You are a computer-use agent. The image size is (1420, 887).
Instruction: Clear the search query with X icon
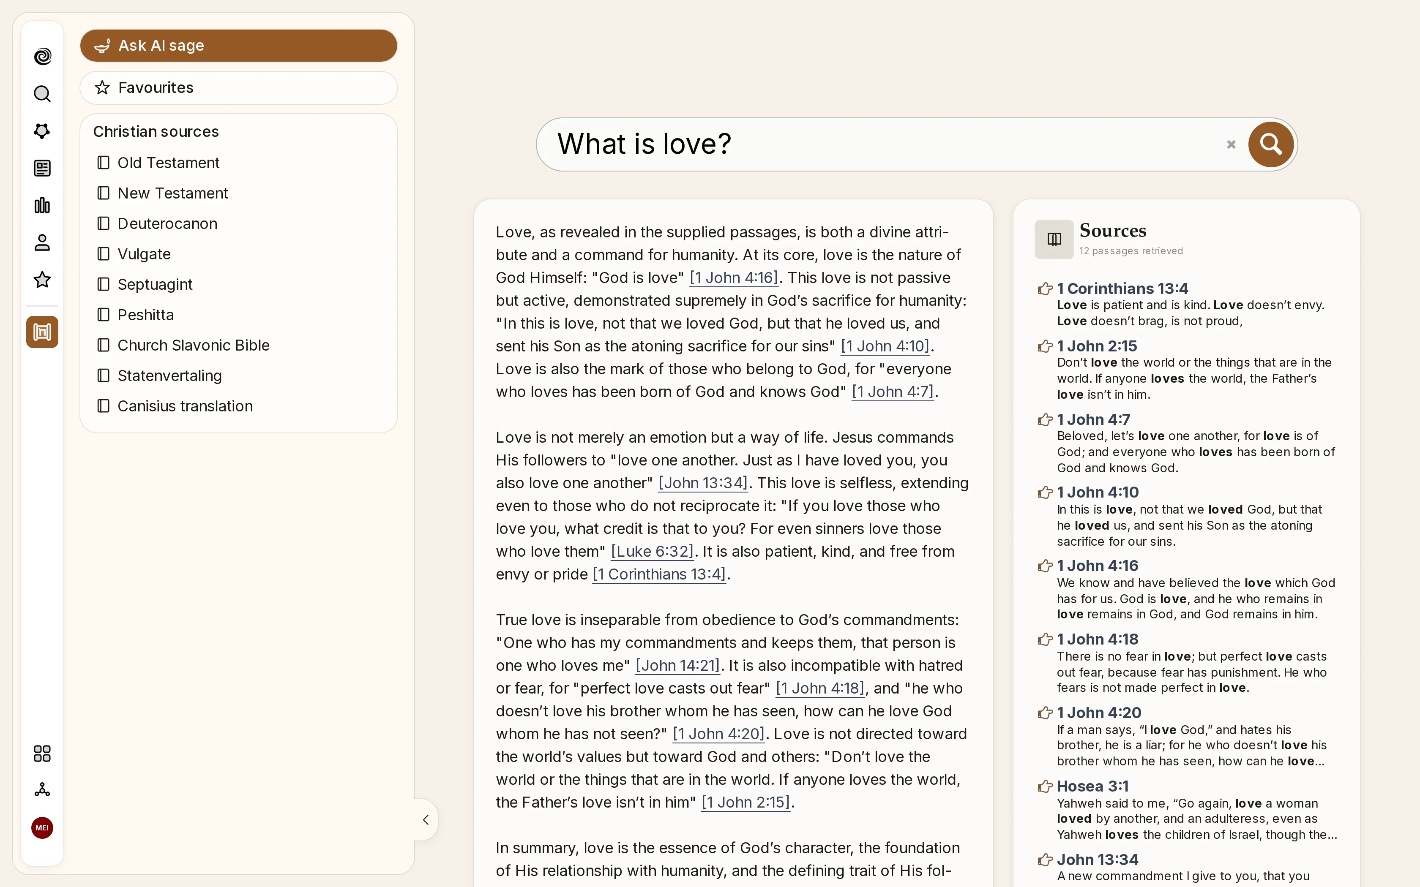pos(1231,144)
